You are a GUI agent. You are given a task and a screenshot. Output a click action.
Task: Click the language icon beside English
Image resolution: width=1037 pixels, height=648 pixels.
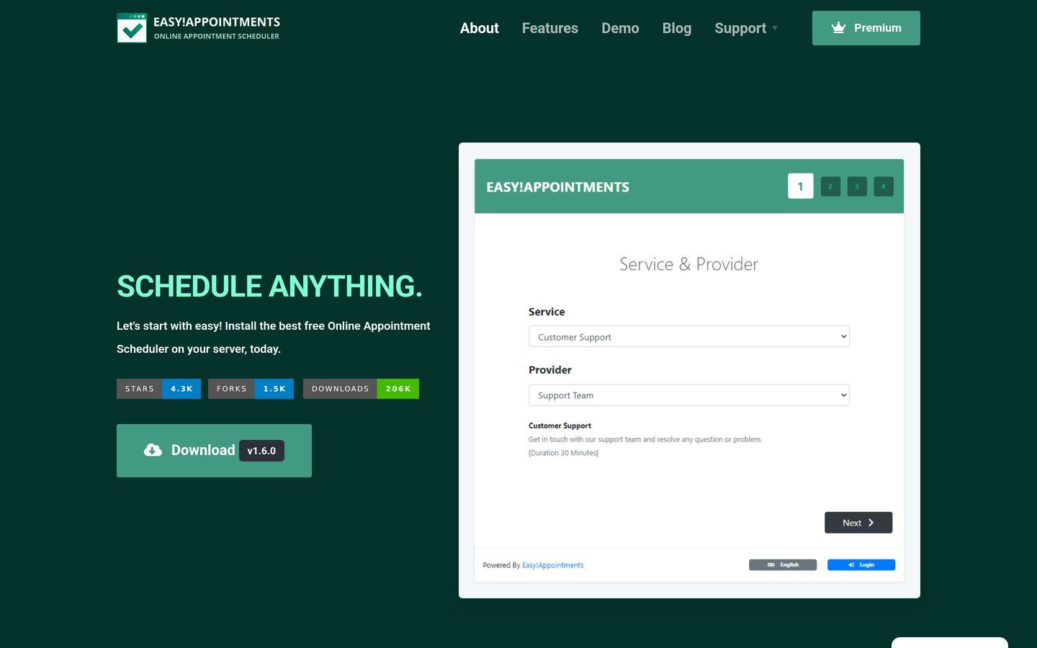(x=771, y=564)
